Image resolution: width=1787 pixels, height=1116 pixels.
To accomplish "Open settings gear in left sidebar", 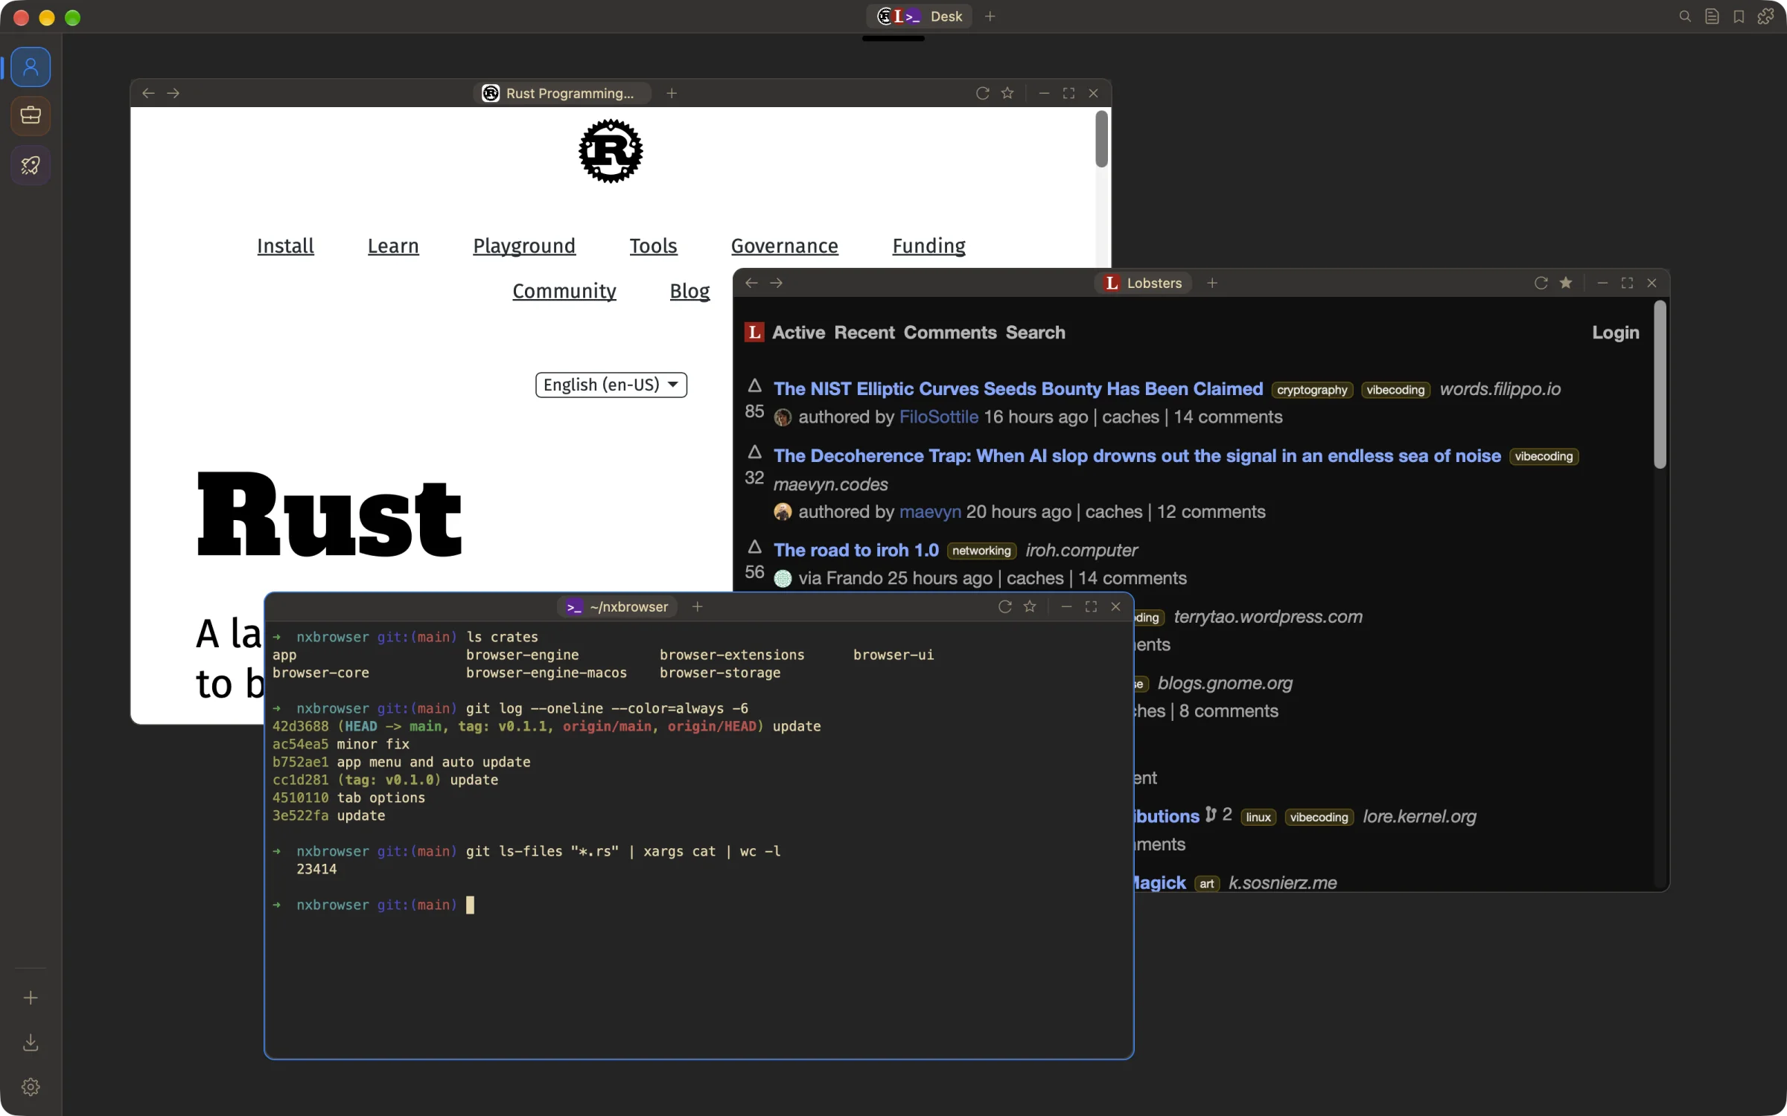I will click(31, 1087).
